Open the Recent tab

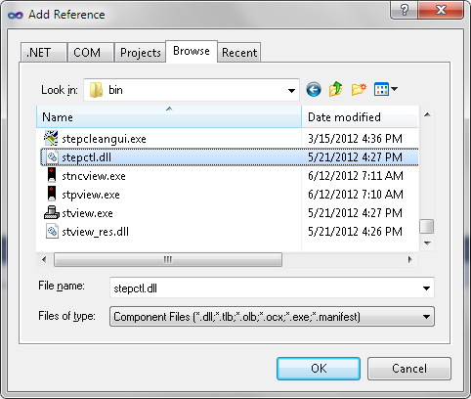[239, 53]
